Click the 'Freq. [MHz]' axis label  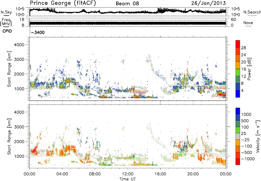point(6,22)
